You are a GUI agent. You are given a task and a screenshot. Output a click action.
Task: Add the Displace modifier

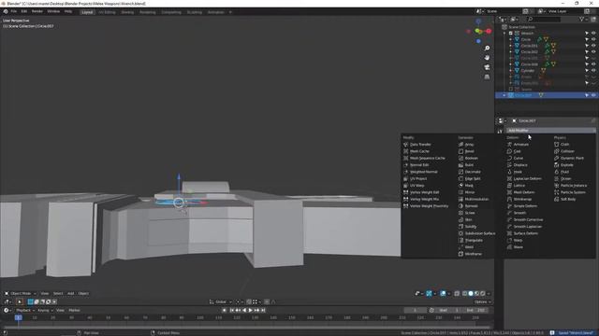518,165
